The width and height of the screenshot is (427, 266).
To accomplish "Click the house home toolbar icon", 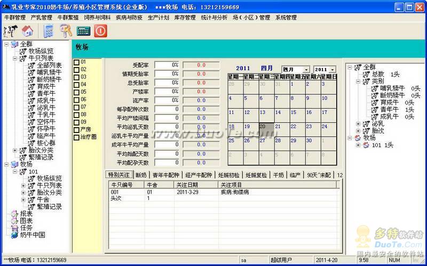I will click(x=27, y=31).
